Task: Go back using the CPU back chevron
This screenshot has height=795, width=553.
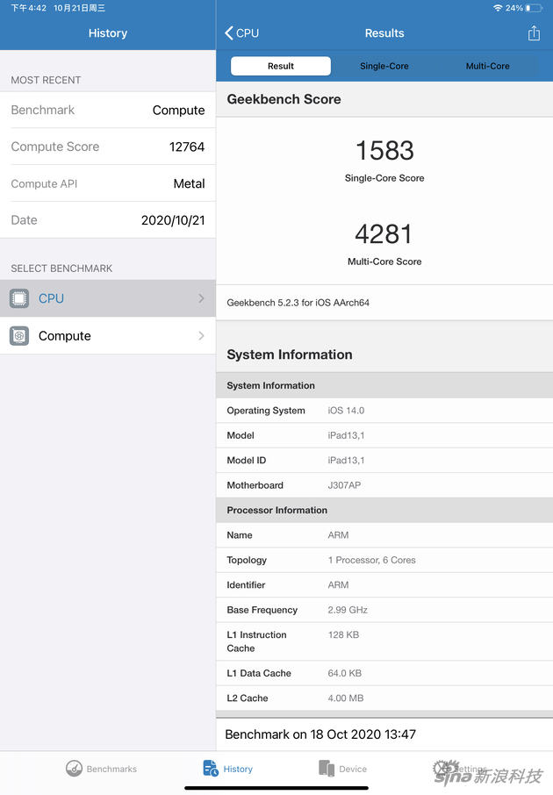Action: 230,33
